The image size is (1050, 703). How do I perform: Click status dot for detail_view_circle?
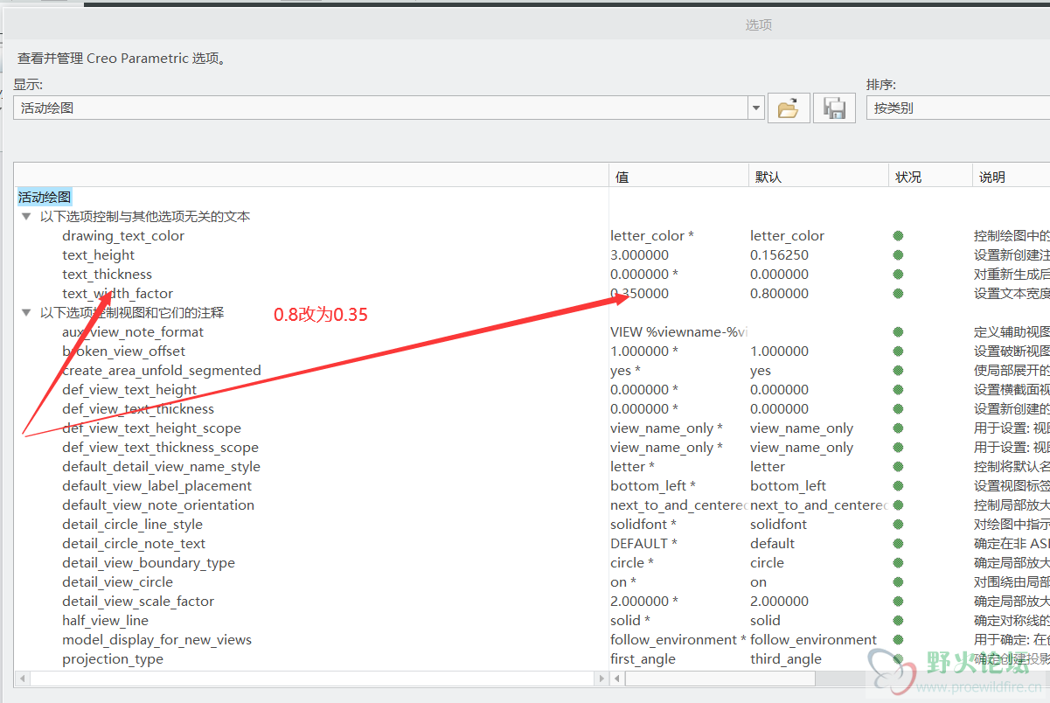click(x=898, y=582)
